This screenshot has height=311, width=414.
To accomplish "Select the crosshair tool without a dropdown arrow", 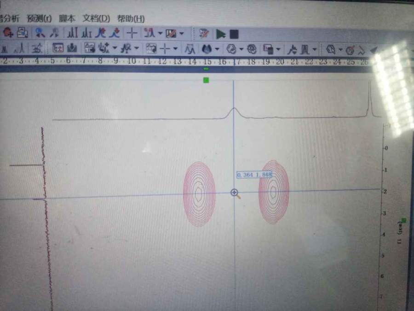I will point(132,33).
